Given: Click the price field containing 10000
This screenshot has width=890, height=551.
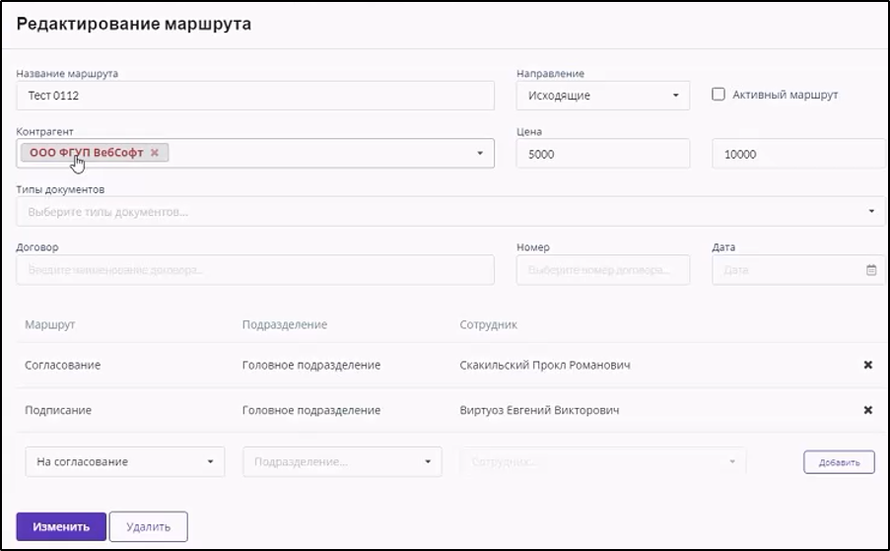Looking at the screenshot, I should pyautogui.click(x=797, y=154).
